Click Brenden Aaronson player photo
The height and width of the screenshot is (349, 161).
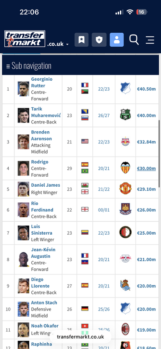[x=24, y=142]
